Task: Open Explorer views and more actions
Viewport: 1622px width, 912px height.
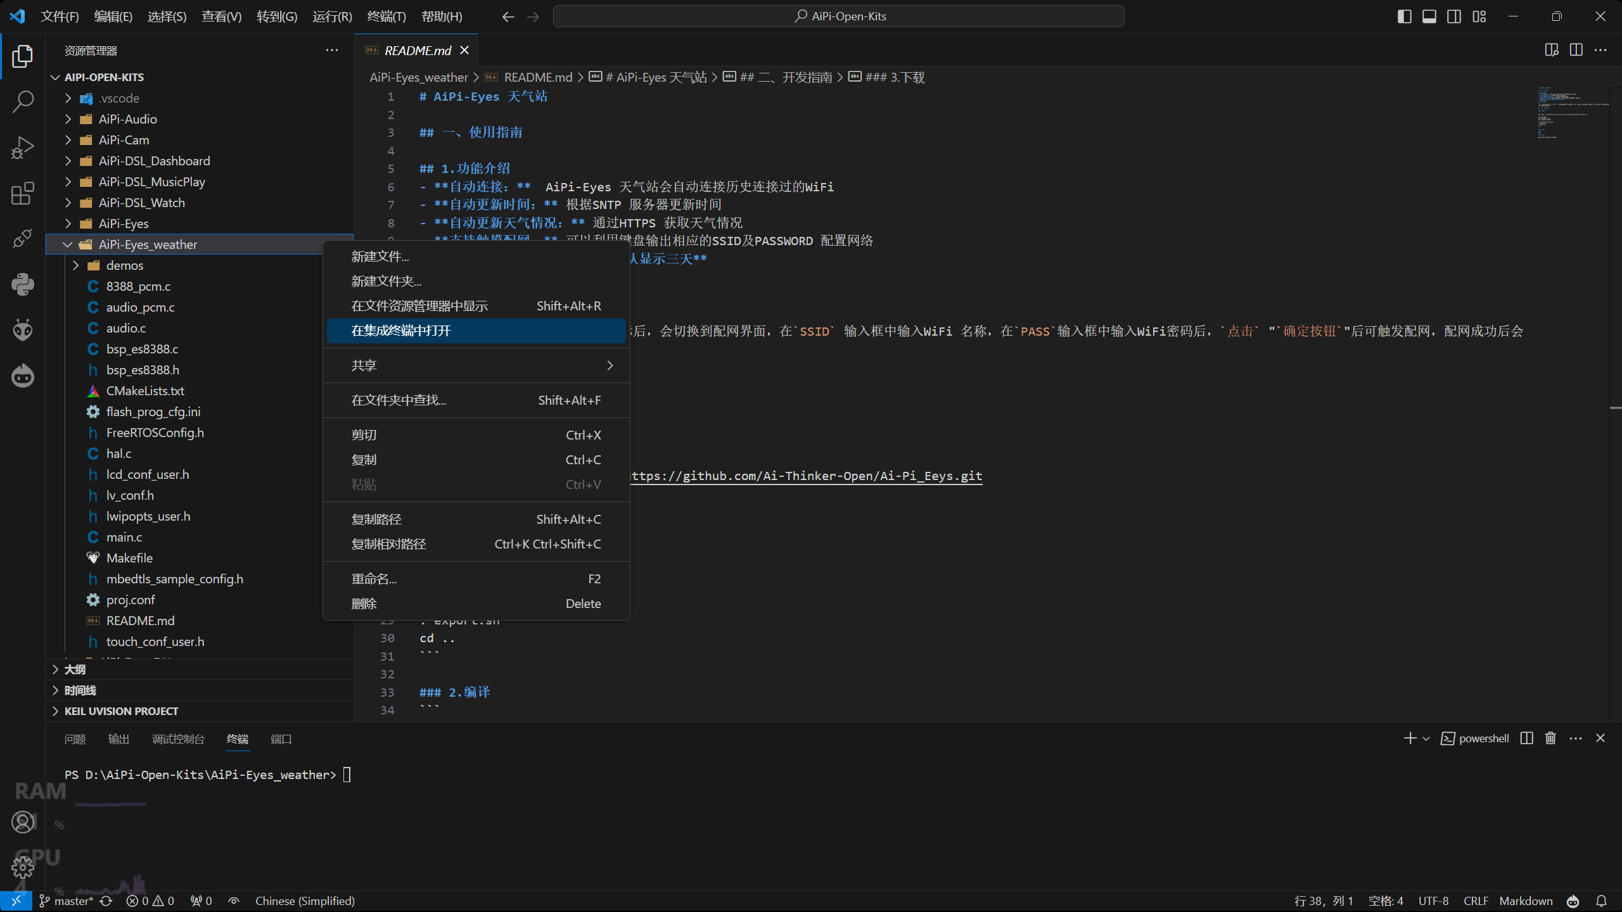Action: (332, 50)
